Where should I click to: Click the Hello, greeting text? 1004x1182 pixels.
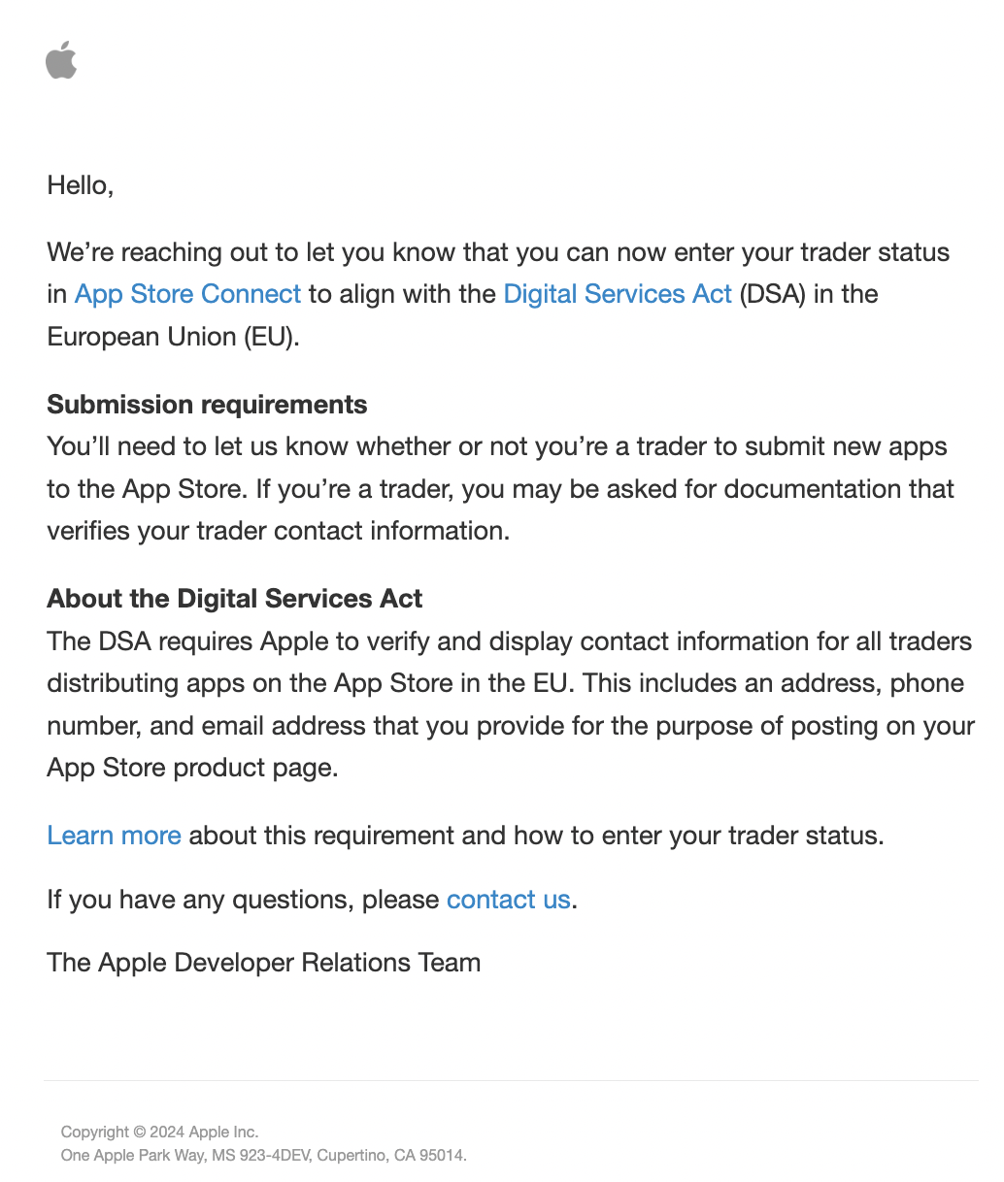pyautogui.click(x=81, y=185)
